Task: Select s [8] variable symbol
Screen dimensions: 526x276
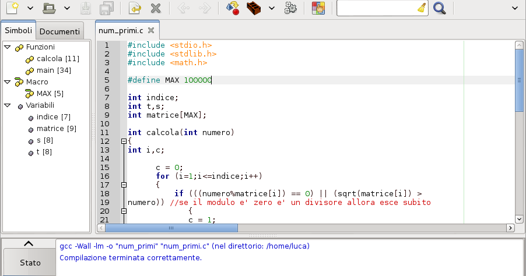Action: click(x=45, y=140)
